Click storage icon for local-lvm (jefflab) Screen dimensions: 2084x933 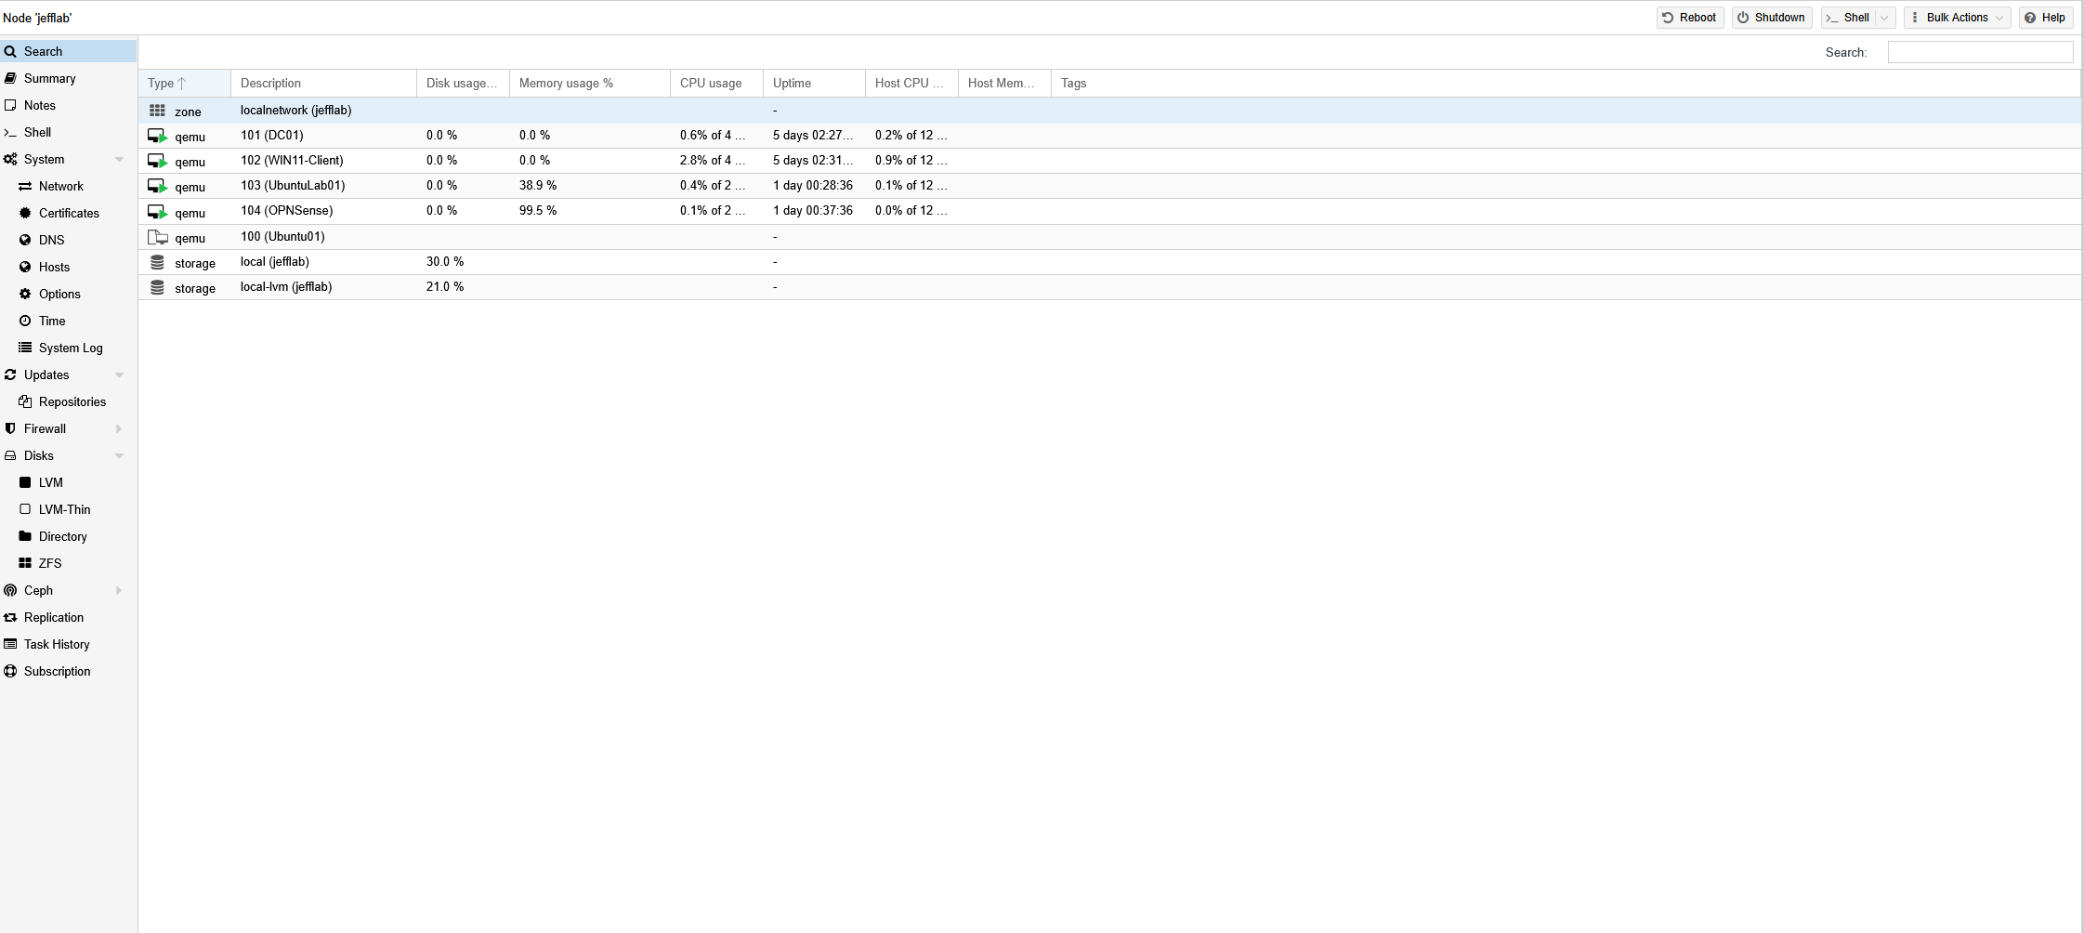click(157, 288)
